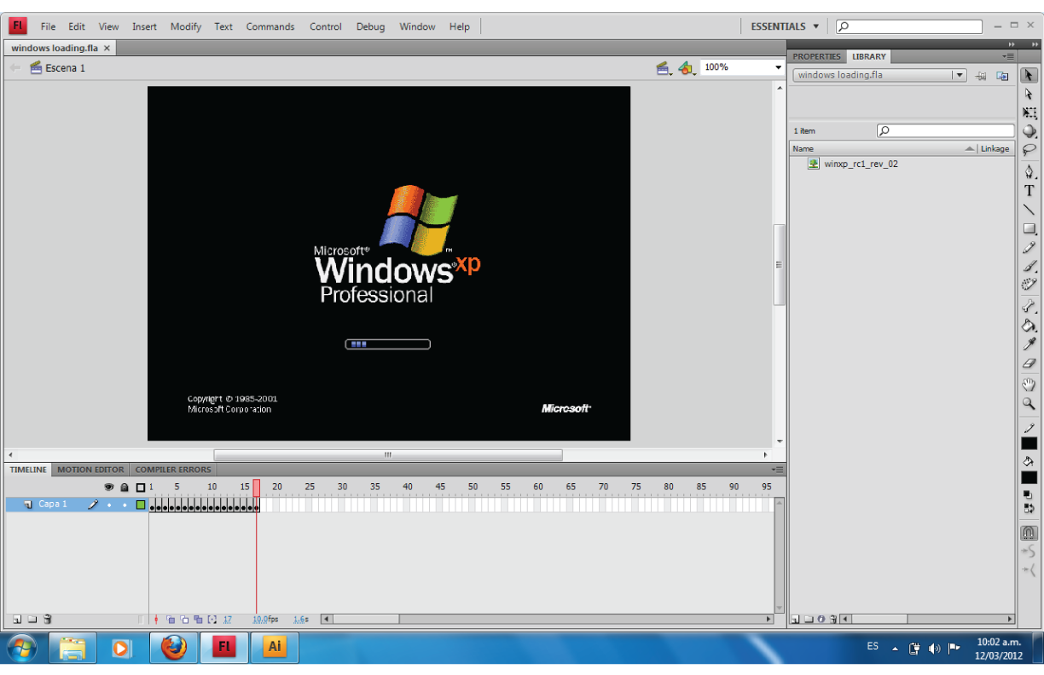Image resolution: width=1044 pixels, height=675 pixels.
Task: Select the Selection tool
Action: click(x=1029, y=75)
